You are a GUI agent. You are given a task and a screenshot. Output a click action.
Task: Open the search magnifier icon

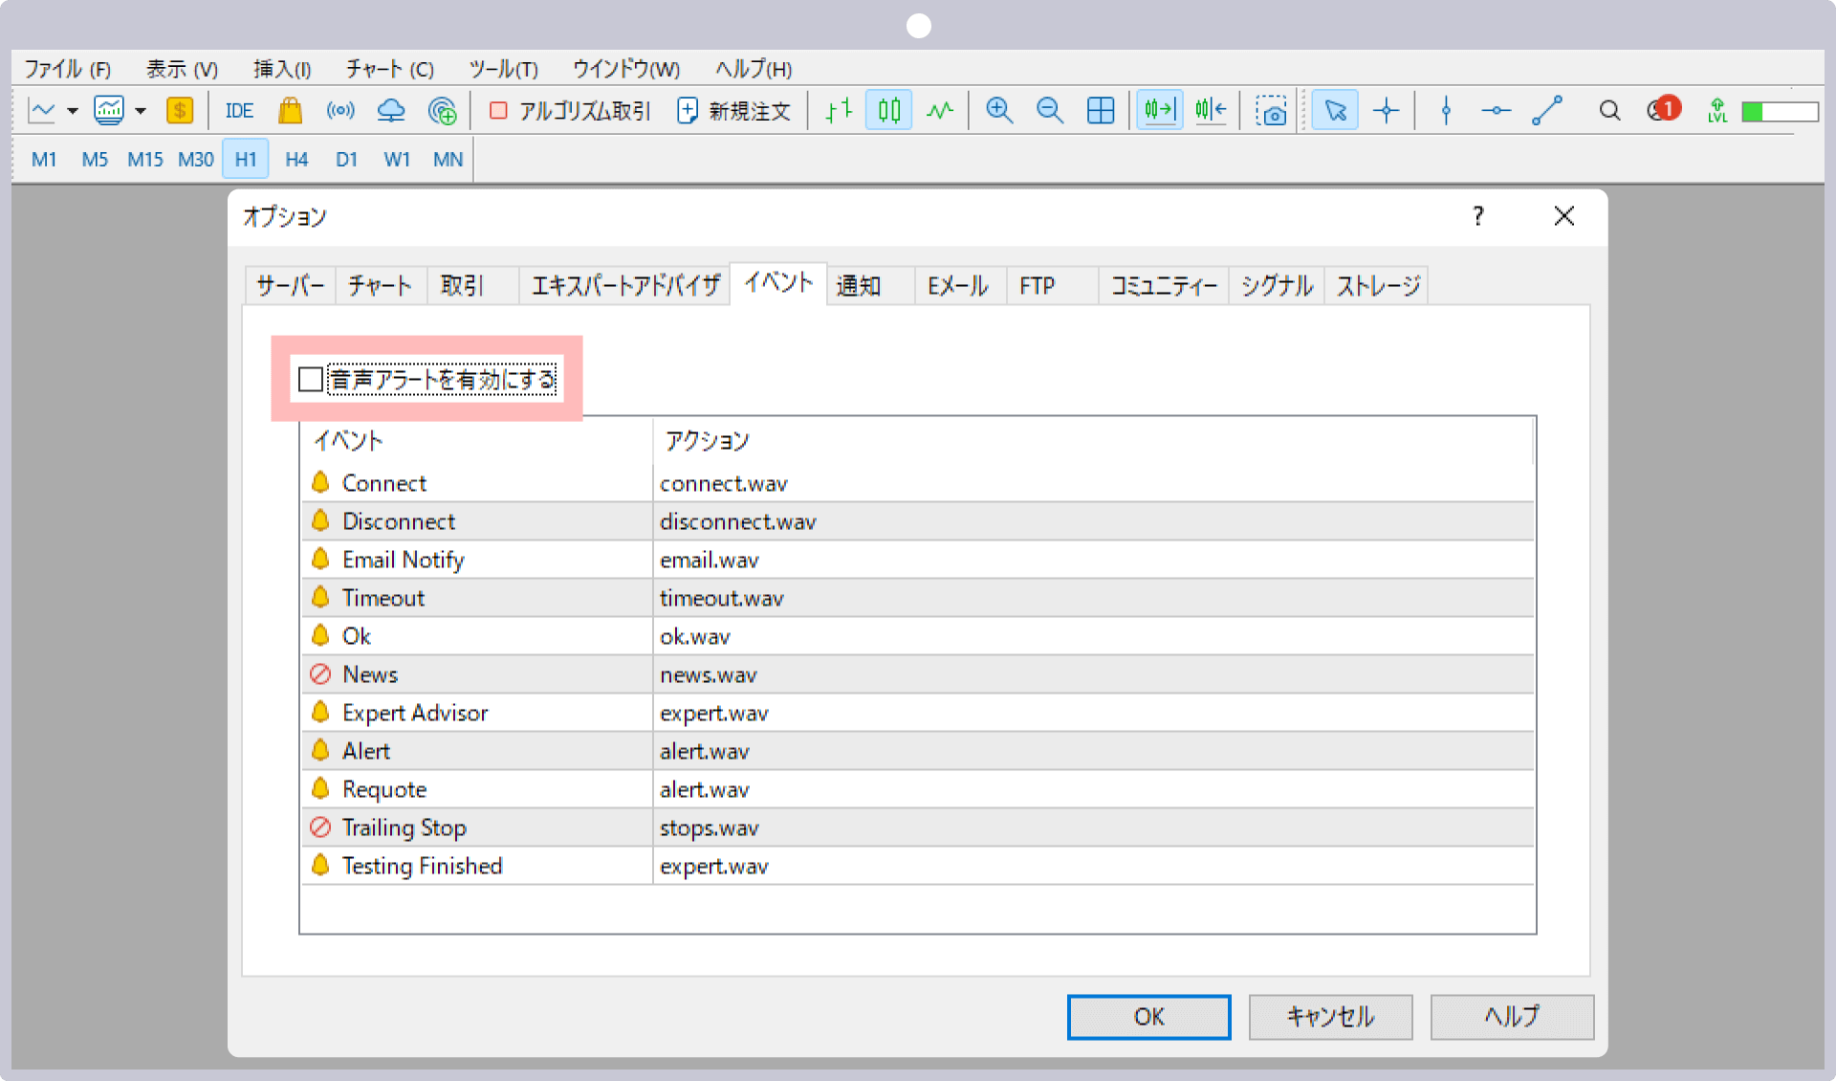click(x=1609, y=111)
